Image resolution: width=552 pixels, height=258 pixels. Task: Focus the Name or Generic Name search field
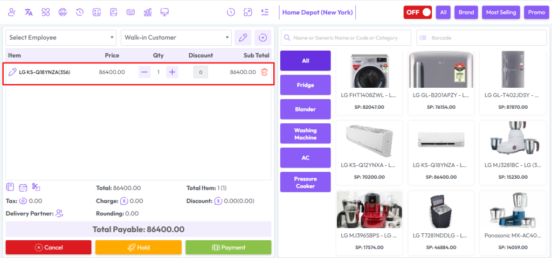[x=346, y=38]
